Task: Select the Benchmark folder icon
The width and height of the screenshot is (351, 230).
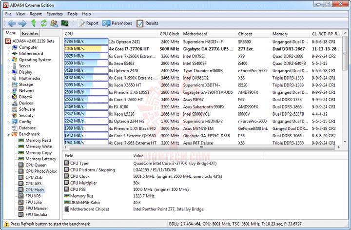Action: point(15,134)
